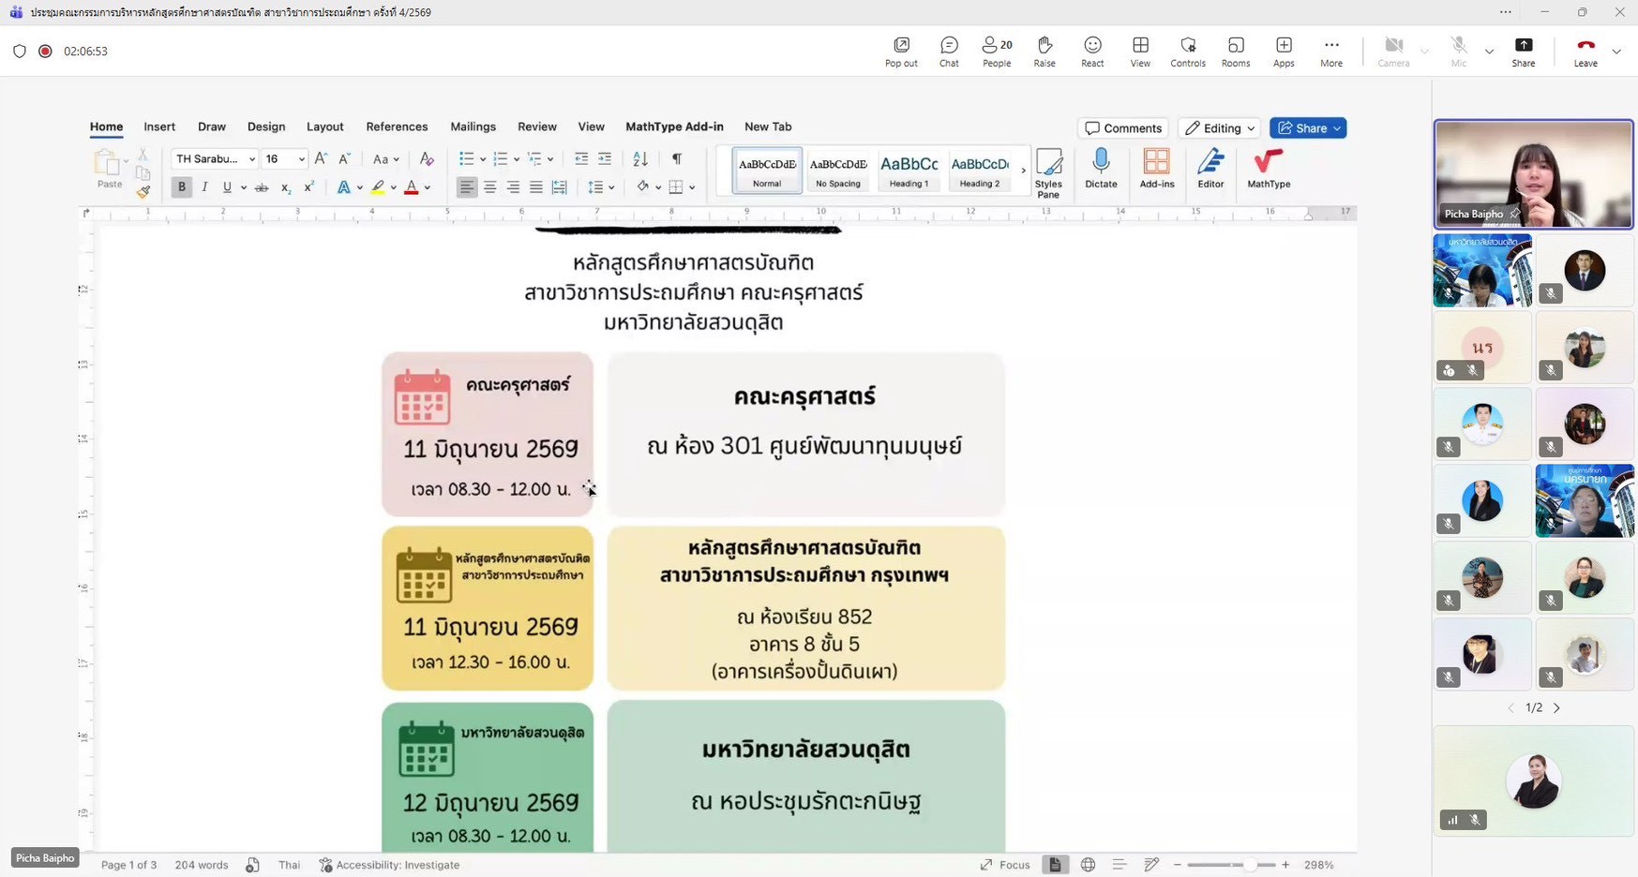
Task: Switch to Print Layout view in status bar
Action: (1055, 865)
